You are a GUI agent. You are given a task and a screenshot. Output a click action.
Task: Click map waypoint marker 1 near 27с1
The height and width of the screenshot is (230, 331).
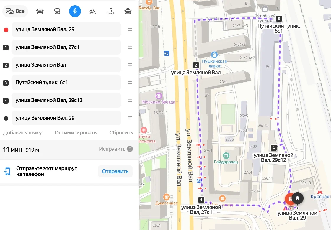click(x=201, y=200)
